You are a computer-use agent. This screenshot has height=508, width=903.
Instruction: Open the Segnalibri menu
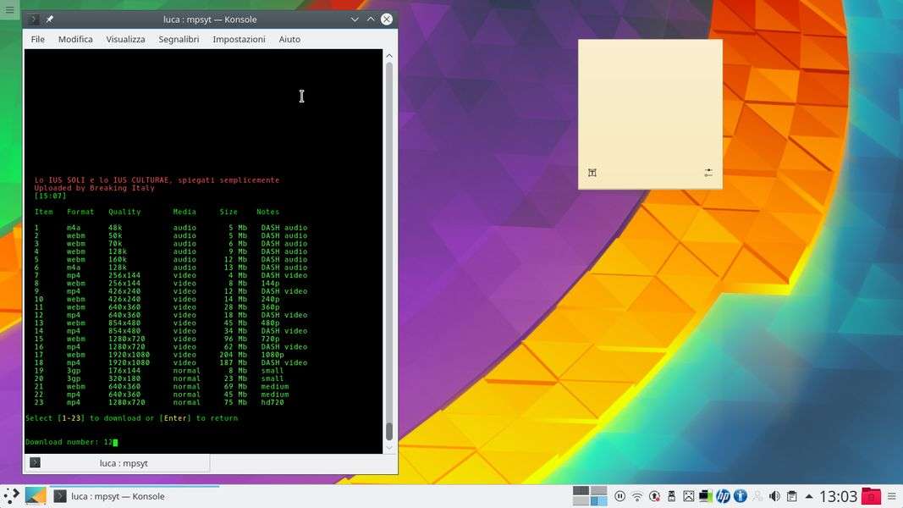point(179,39)
